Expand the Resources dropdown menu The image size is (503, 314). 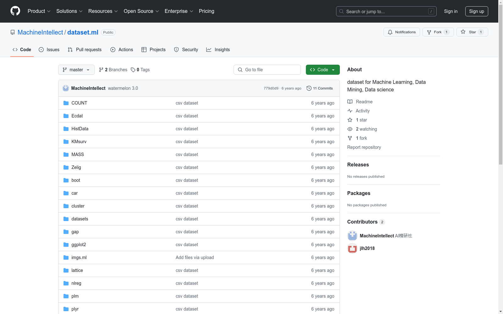coord(103,11)
